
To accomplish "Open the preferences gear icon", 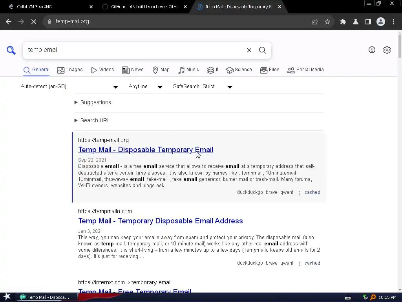I will [x=387, y=50].
